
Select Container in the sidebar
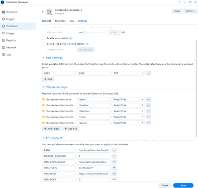(x=18, y=26)
